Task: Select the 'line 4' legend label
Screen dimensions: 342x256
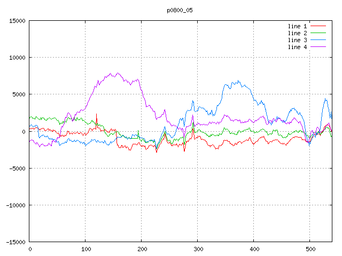Action: [x=298, y=47]
